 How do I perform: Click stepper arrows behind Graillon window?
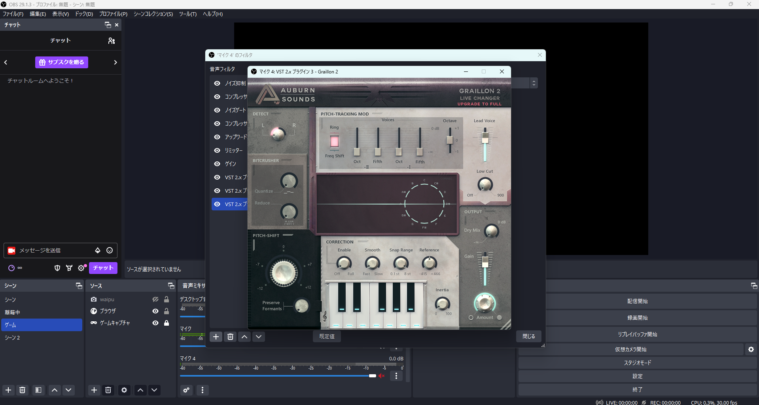click(x=534, y=83)
